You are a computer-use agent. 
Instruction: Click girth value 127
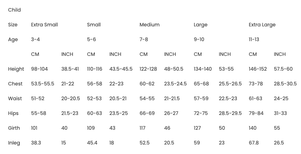tap(197, 128)
